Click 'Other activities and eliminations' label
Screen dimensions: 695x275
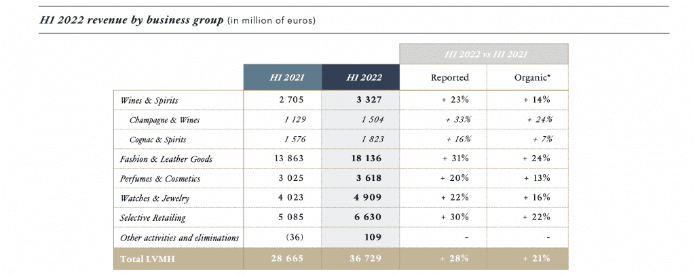coord(179,238)
